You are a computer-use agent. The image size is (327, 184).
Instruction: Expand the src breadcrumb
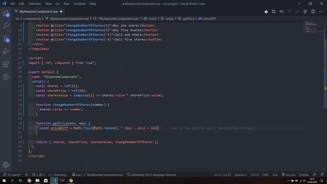pyautogui.click(x=17, y=18)
